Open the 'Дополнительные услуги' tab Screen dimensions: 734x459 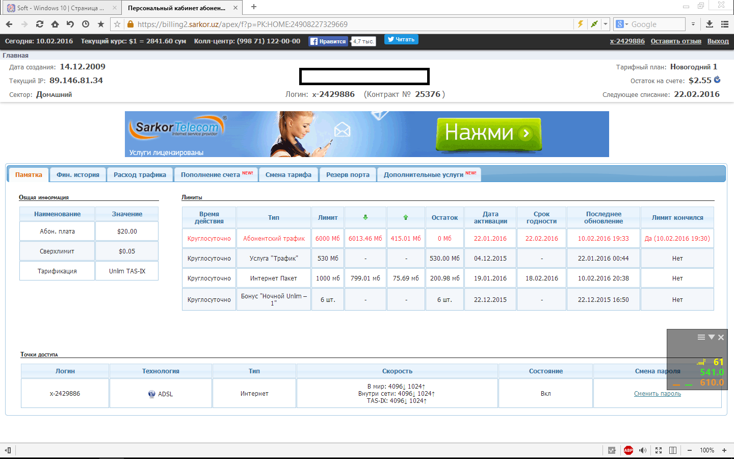430,174
